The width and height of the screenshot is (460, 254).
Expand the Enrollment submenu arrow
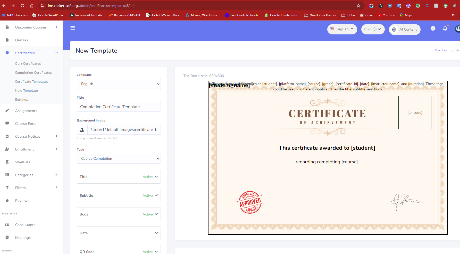[56, 149]
